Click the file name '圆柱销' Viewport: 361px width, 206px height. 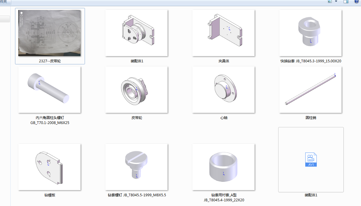pos(311,118)
